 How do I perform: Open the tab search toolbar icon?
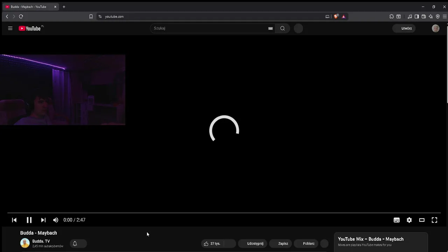(x=399, y=16)
